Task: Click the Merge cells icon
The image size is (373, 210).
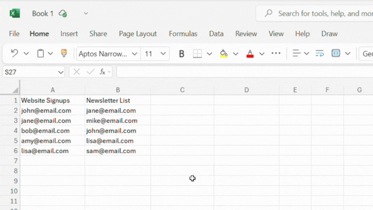Action: pos(336,53)
